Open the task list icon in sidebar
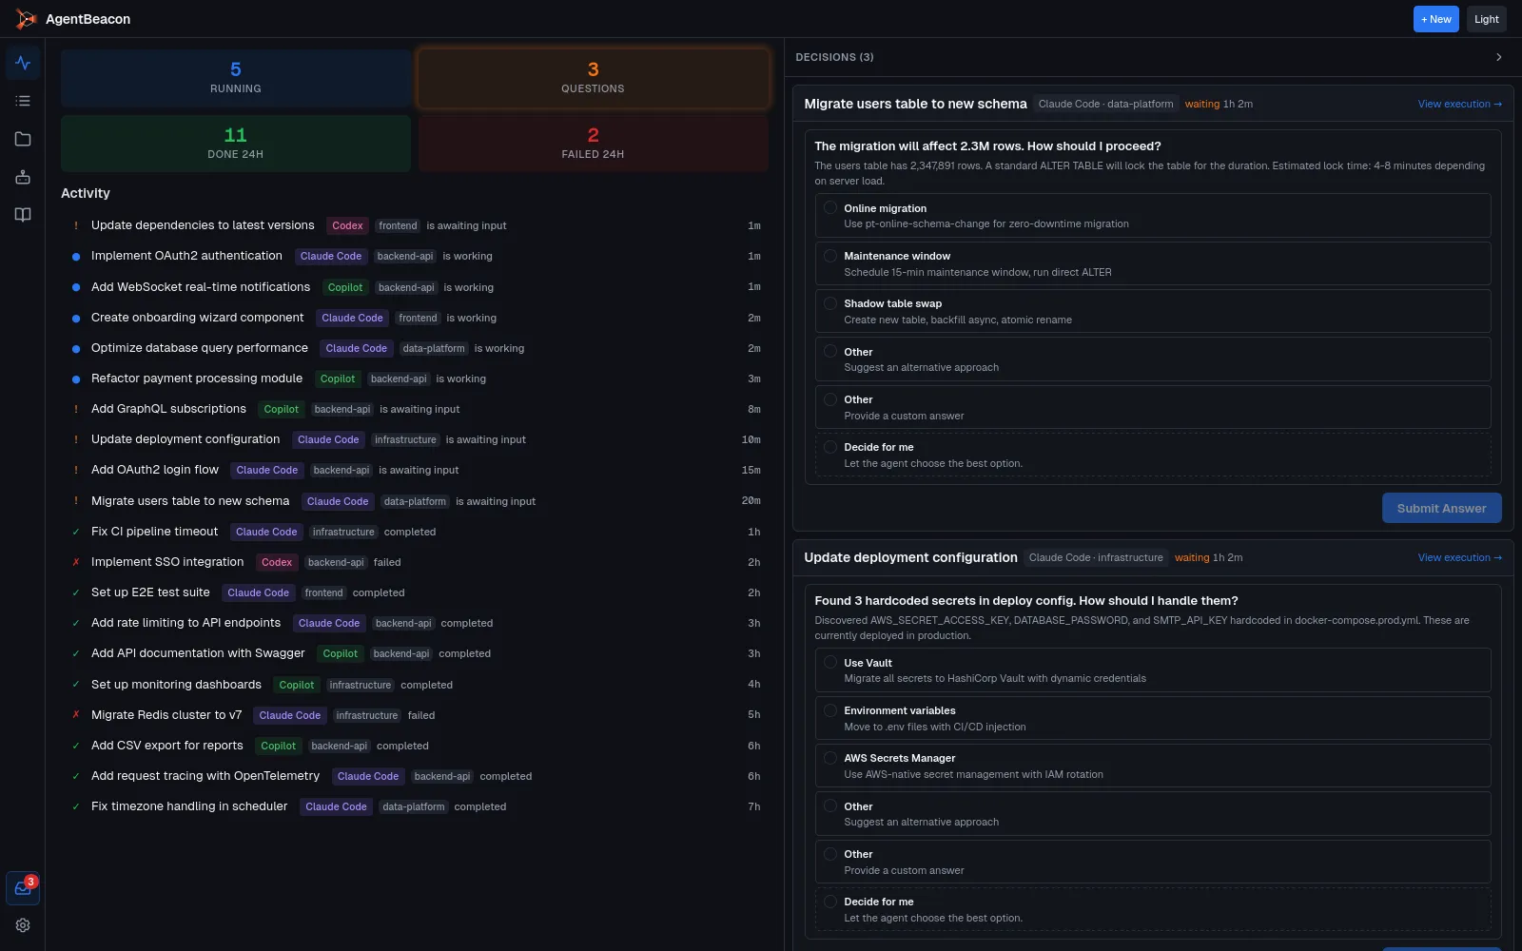The width and height of the screenshot is (1522, 951). tap(23, 101)
